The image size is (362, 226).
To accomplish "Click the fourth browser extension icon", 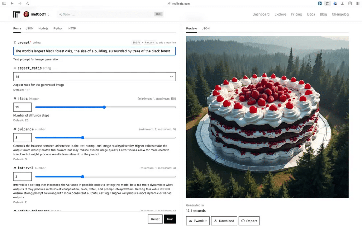I will click(343, 4).
